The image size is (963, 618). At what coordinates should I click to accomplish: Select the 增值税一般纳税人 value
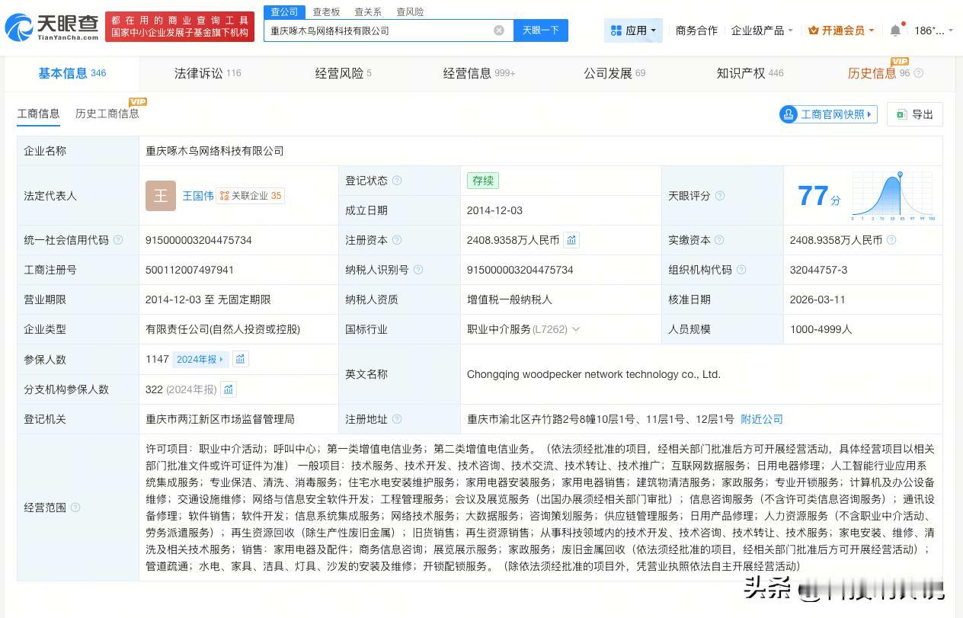(510, 299)
